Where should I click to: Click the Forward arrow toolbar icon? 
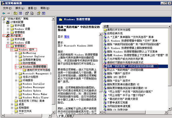click(9, 13)
